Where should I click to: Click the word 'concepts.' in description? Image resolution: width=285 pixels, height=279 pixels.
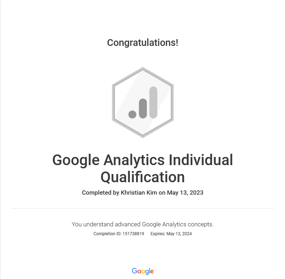point(201,225)
